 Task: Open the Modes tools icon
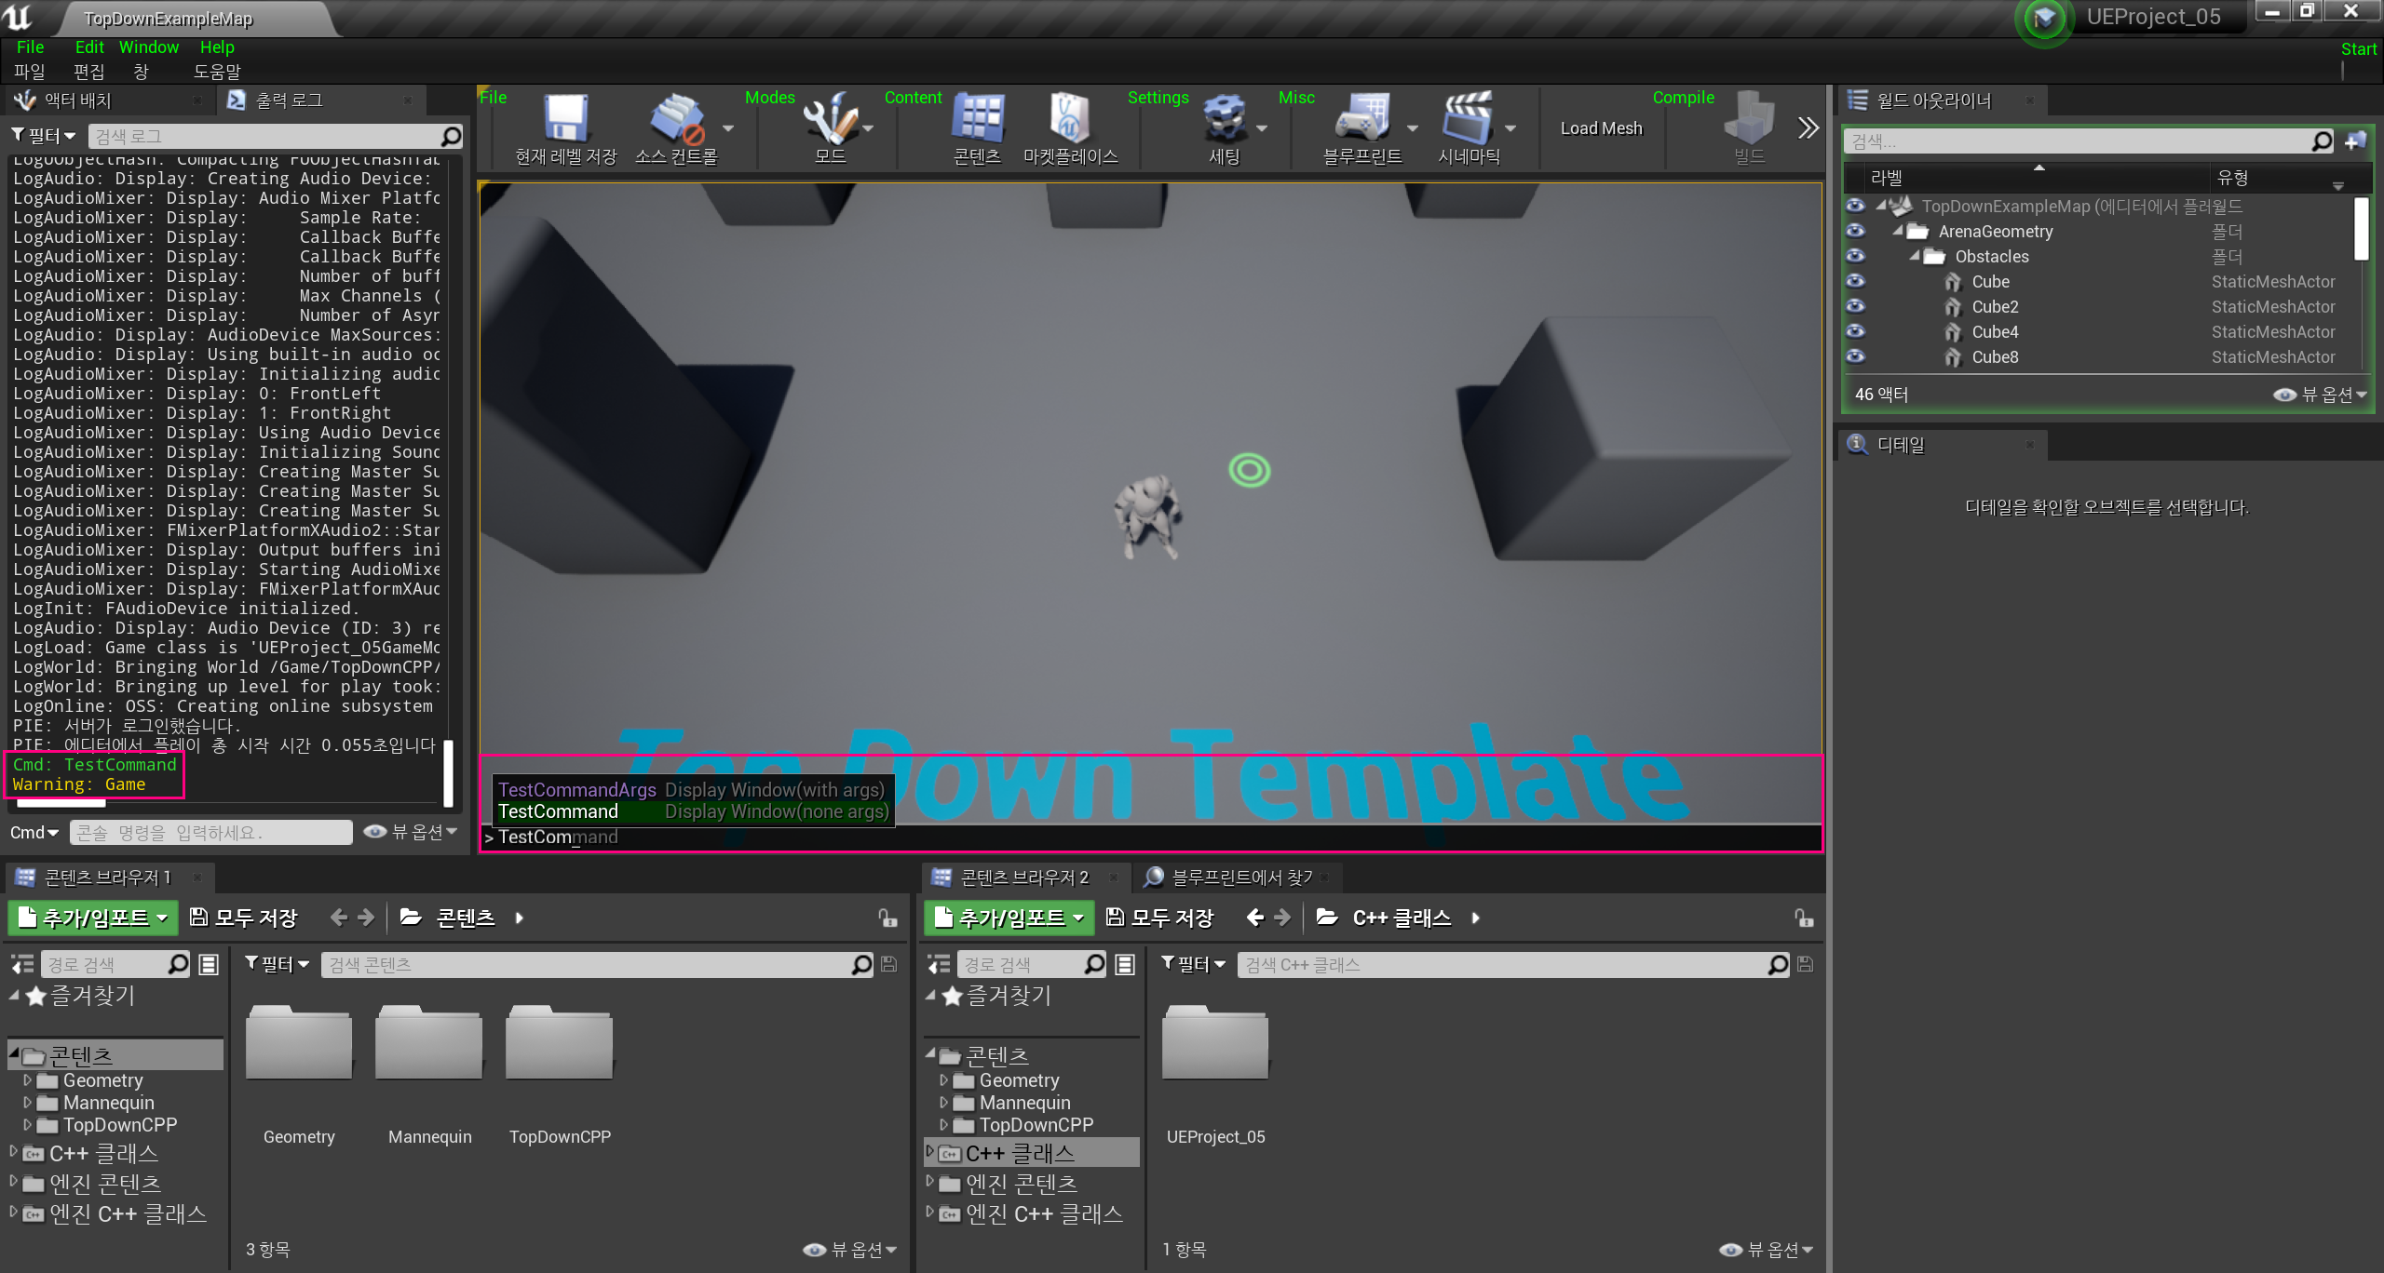point(830,119)
